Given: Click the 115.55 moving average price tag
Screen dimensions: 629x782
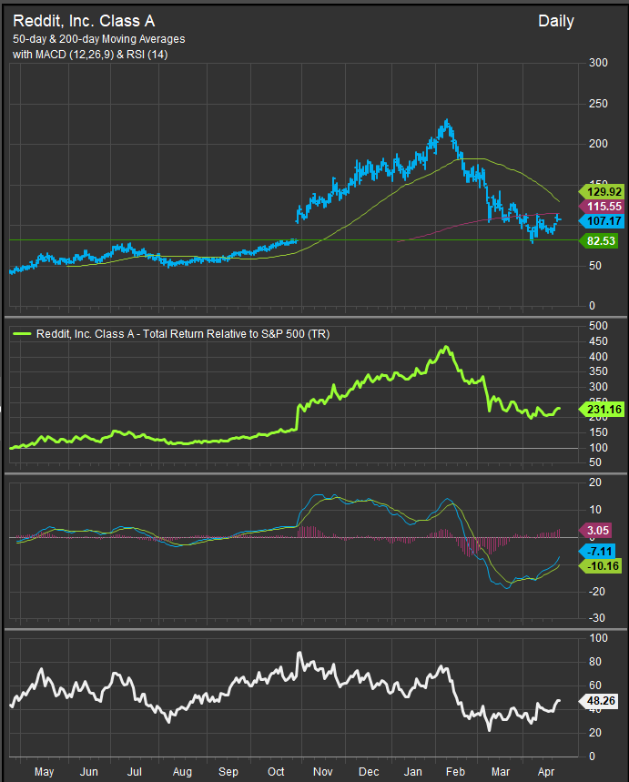Looking at the screenshot, I should tap(601, 207).
